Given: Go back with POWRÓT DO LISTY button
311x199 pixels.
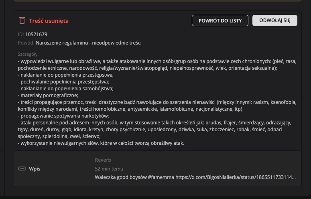Looking at the screenshot, I should 220,20.
